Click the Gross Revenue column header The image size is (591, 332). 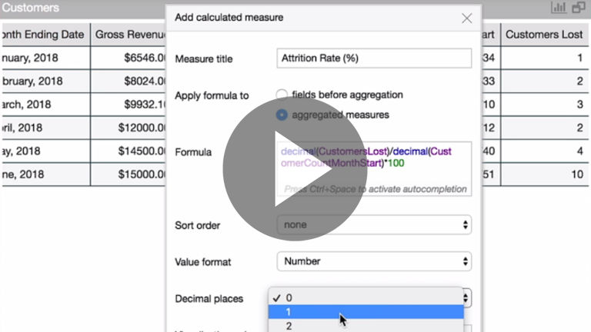click(x=129, y=35)
